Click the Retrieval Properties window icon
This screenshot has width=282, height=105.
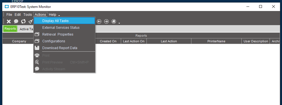(37, 34)
